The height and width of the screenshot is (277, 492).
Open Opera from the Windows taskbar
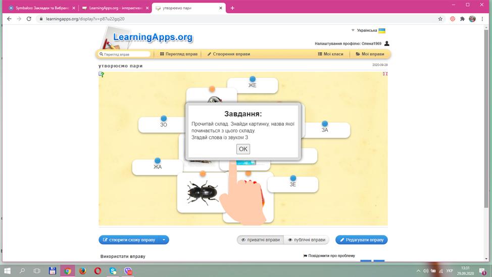point(97,271)
